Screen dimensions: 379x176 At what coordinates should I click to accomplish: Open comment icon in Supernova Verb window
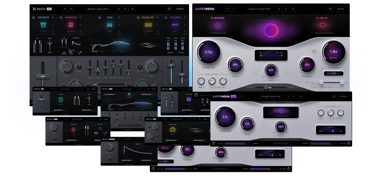334,96
